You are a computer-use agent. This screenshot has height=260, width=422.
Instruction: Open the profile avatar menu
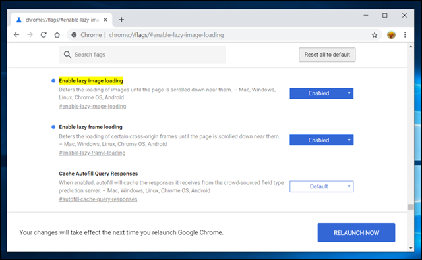click(391, 35)
